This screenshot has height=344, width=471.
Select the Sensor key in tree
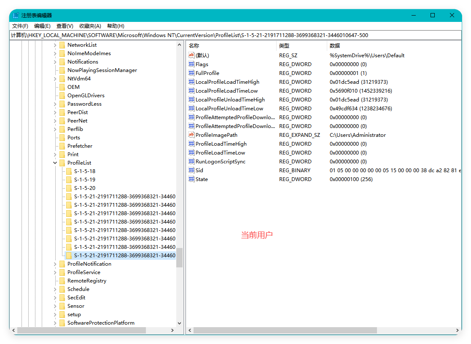[76, 306]
